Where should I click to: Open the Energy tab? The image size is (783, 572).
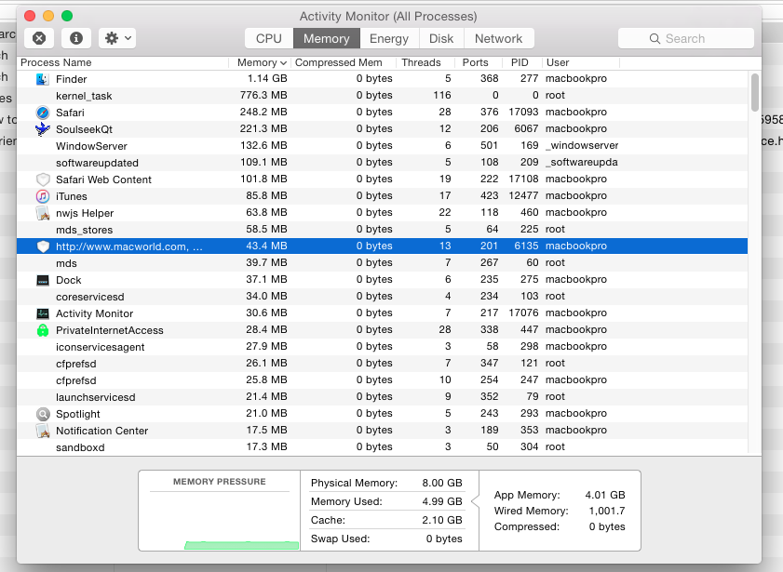(389, 38)
